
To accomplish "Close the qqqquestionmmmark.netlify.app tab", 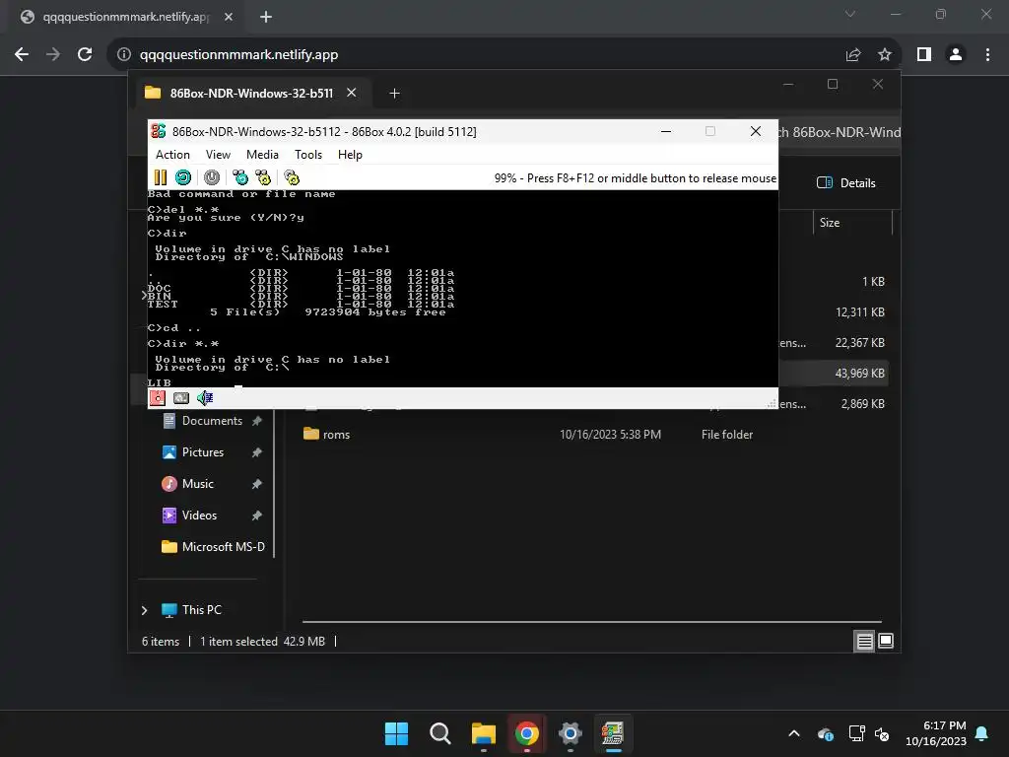I will (229, 17).
